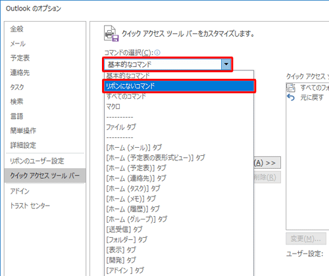Click the 追加(A) >> button
The image size is (329, 276).
267,163
